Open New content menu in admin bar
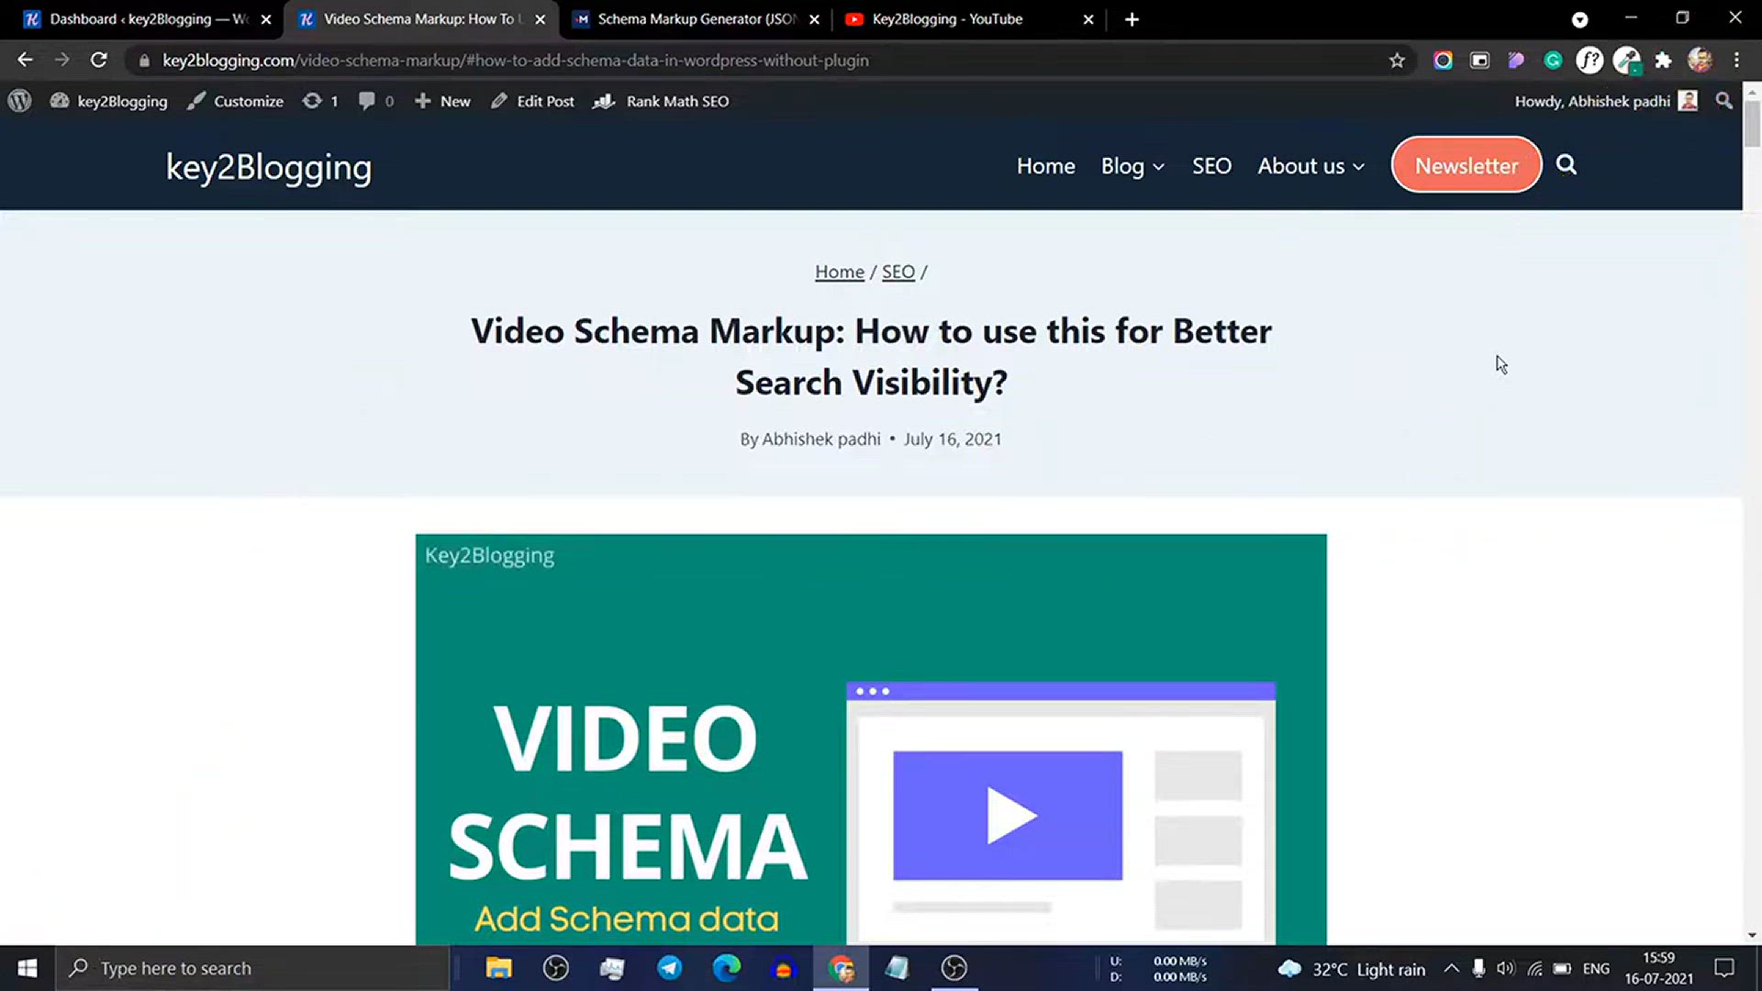Screen dimensions: 1762x991 (x=442, y=101)
